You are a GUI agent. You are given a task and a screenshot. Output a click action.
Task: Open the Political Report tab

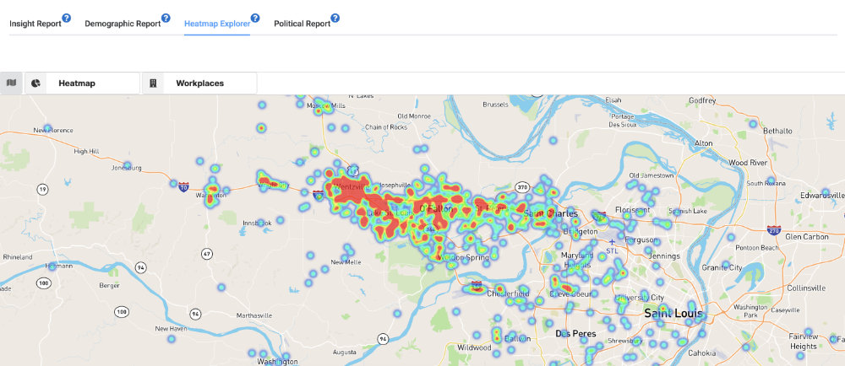point(302,24)
